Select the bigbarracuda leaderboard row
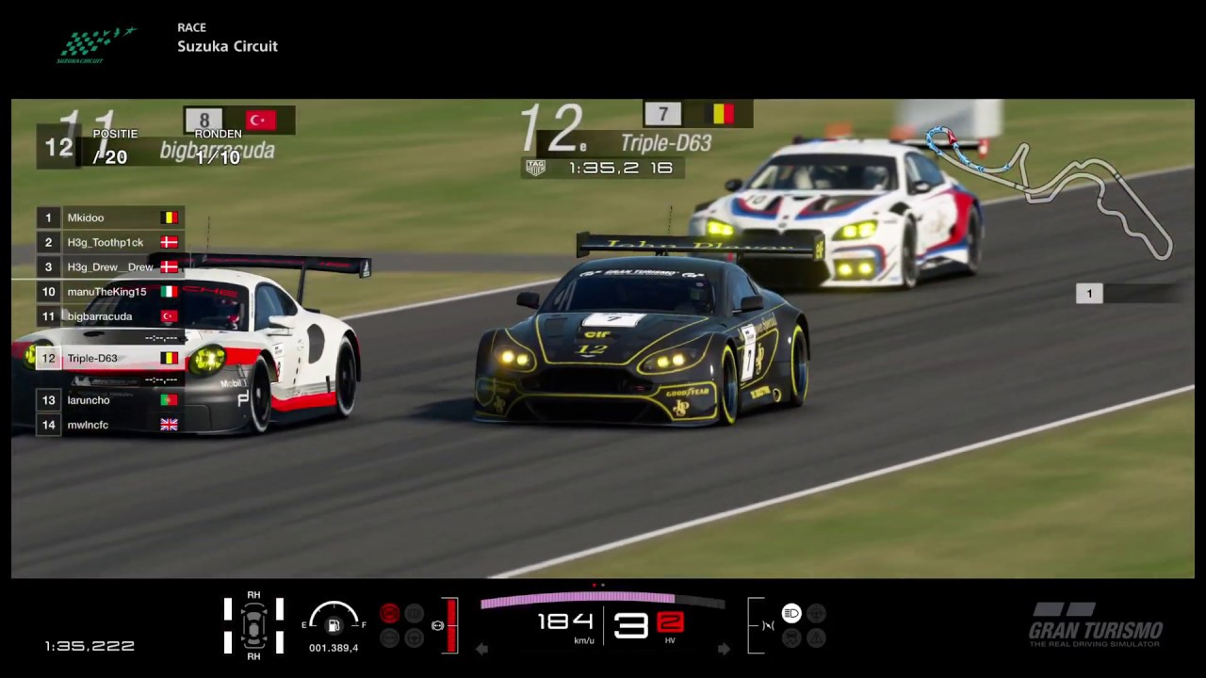This screenshot has height=678, width=1206. (109, 316)
